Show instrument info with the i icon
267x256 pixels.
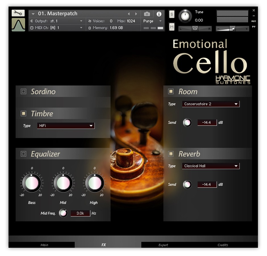click(x=159, y=14)
